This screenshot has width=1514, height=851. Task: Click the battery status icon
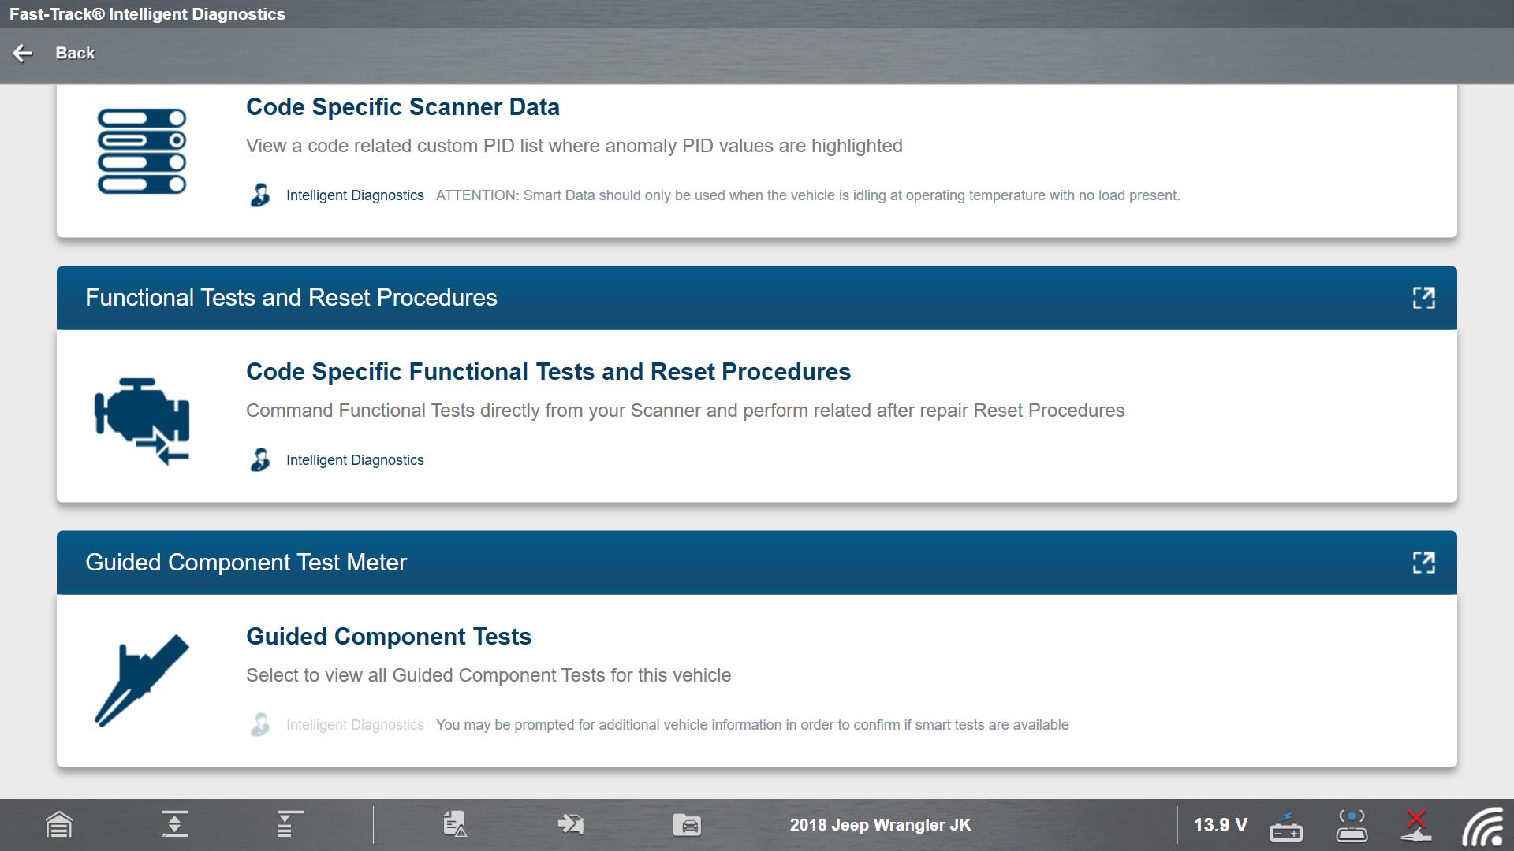1285,826
